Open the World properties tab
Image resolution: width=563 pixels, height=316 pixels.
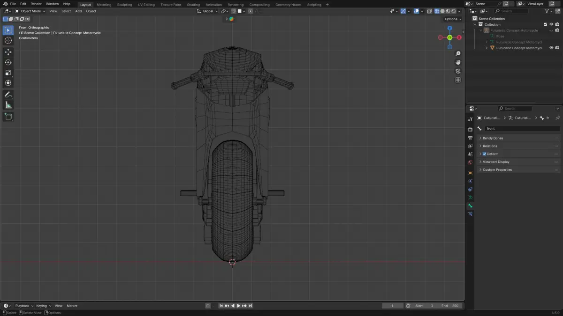470,162
